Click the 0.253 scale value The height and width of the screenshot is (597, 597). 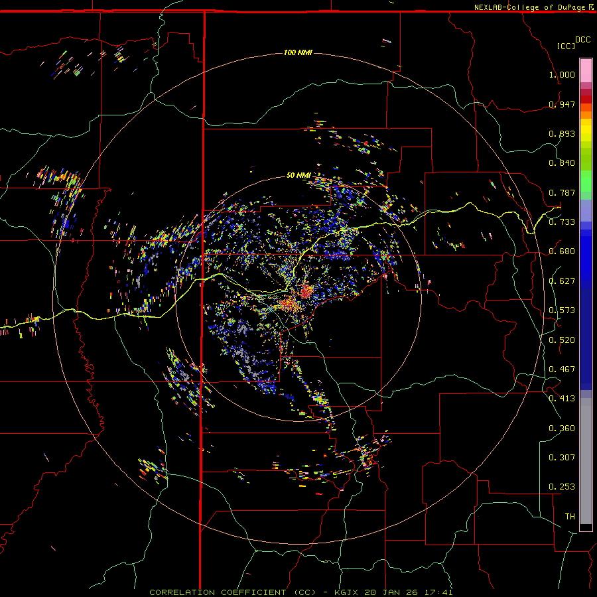pyautogui.click(x=562, y=487)
